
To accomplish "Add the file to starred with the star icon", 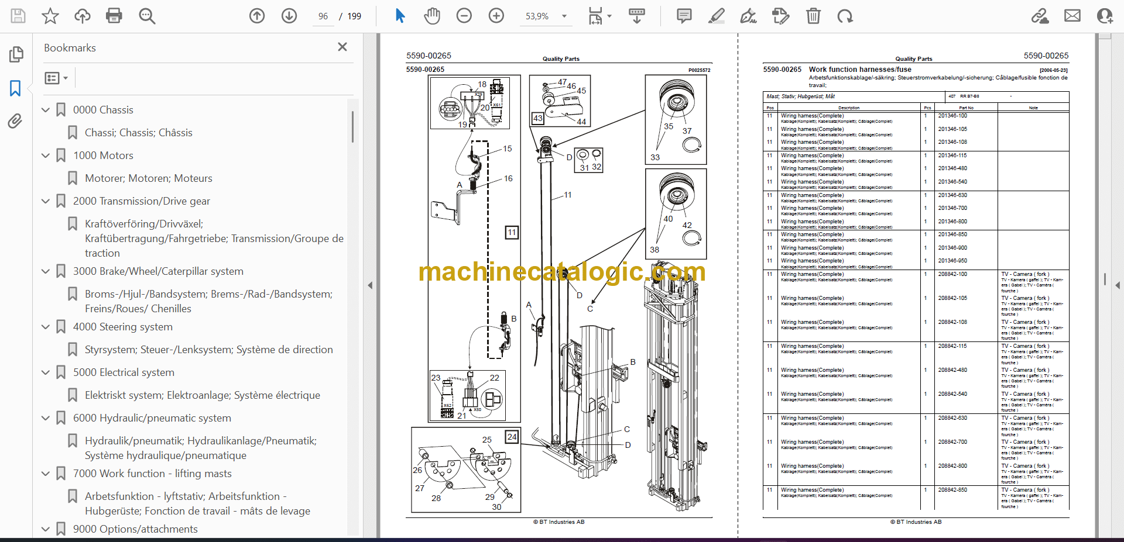I will (x=50, y=16).
